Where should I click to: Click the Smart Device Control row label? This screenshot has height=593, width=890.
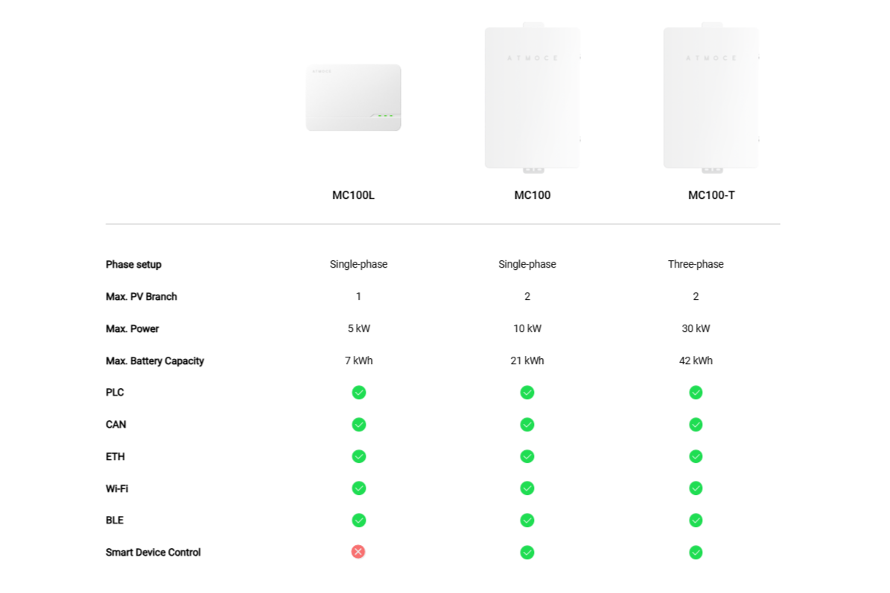153,553
